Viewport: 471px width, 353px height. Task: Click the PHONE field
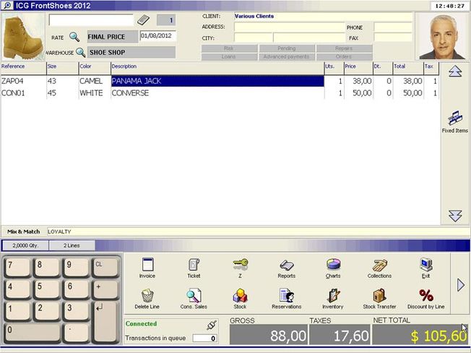[x=393, y=27]
